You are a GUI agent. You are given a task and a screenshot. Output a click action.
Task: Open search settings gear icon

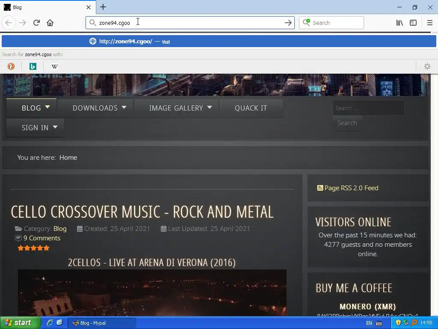tap(427, 66)
